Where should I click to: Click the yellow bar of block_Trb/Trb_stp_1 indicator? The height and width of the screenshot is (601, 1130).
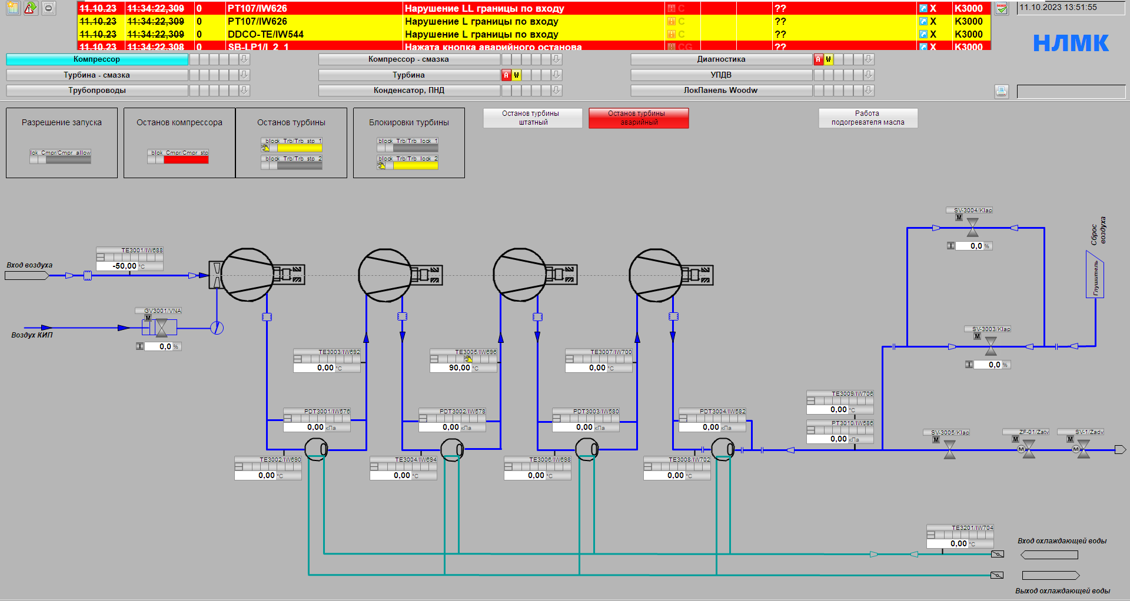coord(300,148)
